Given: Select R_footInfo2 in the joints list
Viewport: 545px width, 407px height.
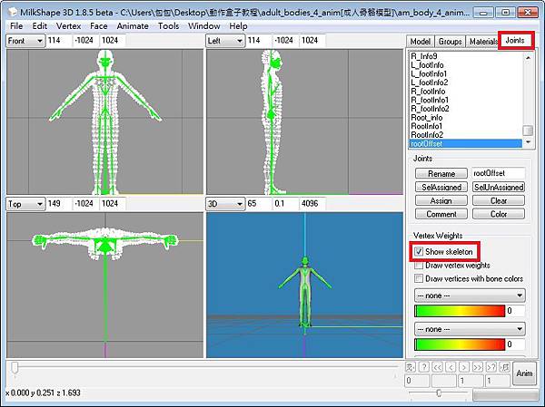Looking at the screenshot, I should pos(466,109).
